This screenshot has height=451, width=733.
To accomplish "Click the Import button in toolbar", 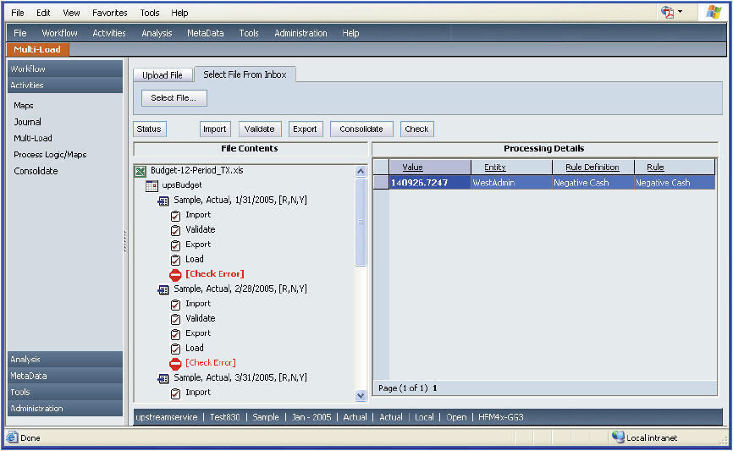I will [x=215, y=129].
